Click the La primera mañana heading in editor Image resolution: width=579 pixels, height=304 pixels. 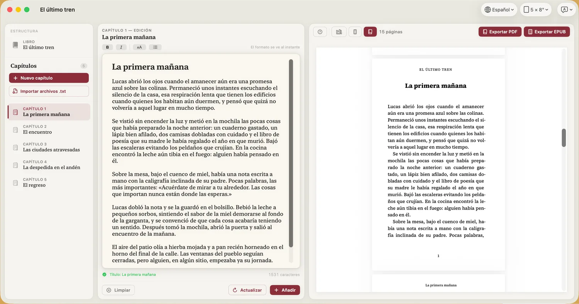[x=150, y=67]
